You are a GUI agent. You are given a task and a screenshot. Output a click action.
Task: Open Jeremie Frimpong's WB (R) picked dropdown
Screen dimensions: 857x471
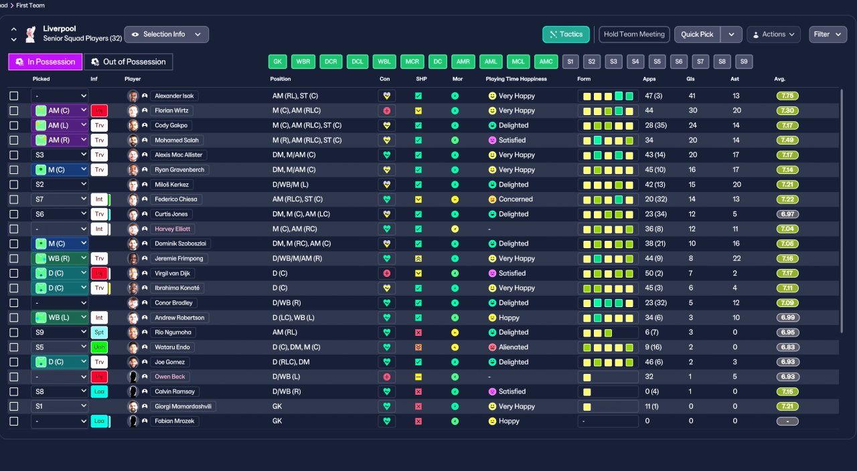(60, 259)
